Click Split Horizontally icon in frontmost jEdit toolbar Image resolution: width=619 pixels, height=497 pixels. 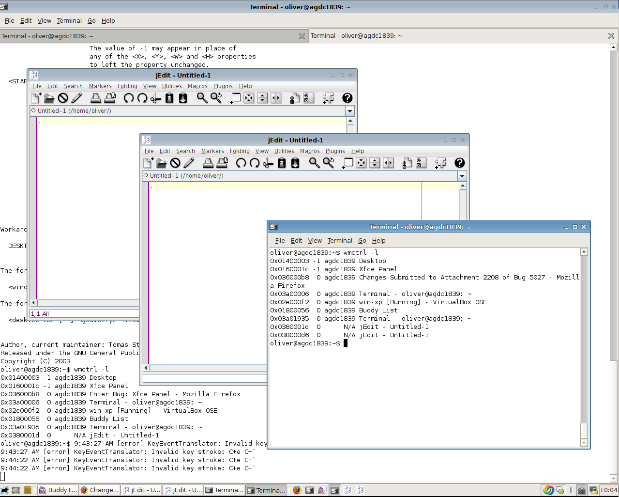pos(375,163)
